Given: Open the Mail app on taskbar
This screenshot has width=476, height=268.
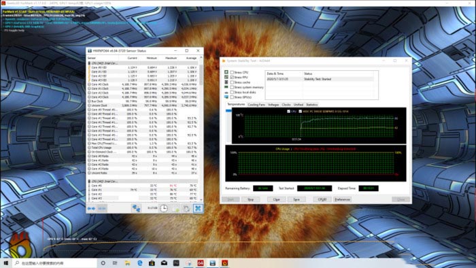Looking at the screenshot, I should tap(164, 263).
